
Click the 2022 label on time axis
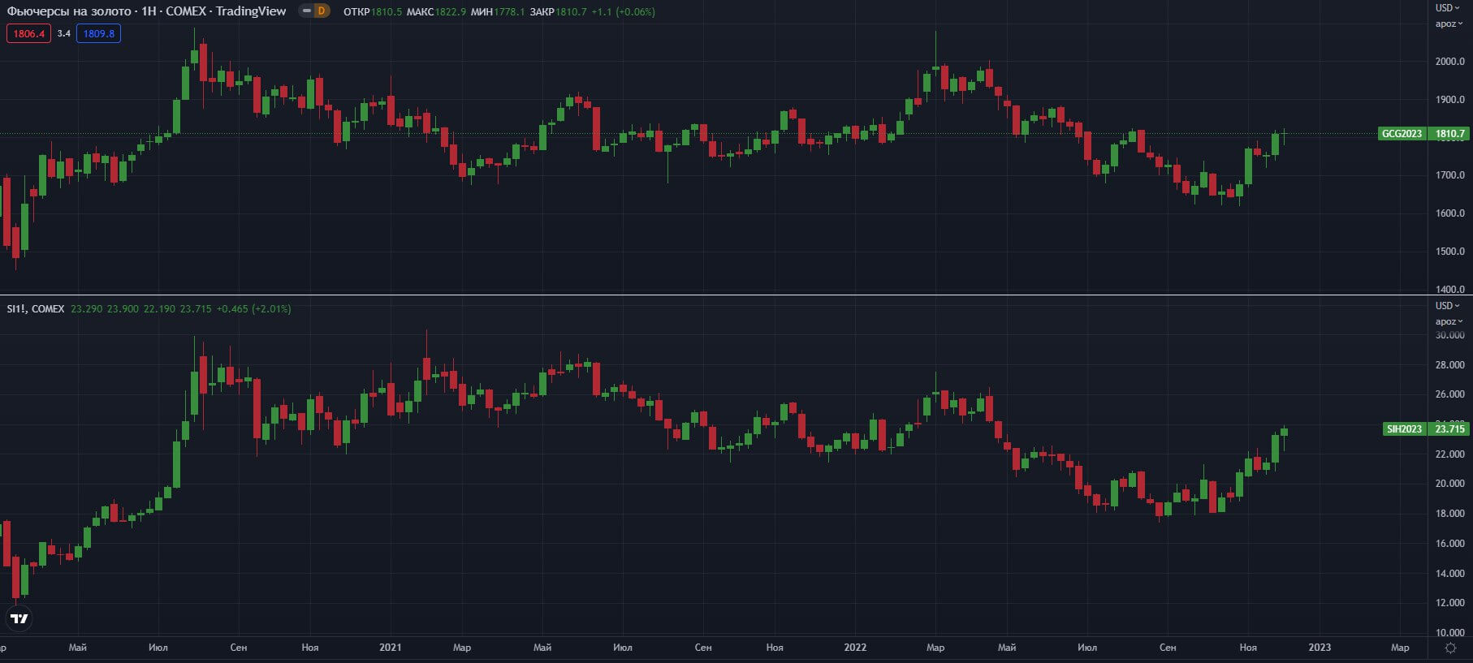854,648
